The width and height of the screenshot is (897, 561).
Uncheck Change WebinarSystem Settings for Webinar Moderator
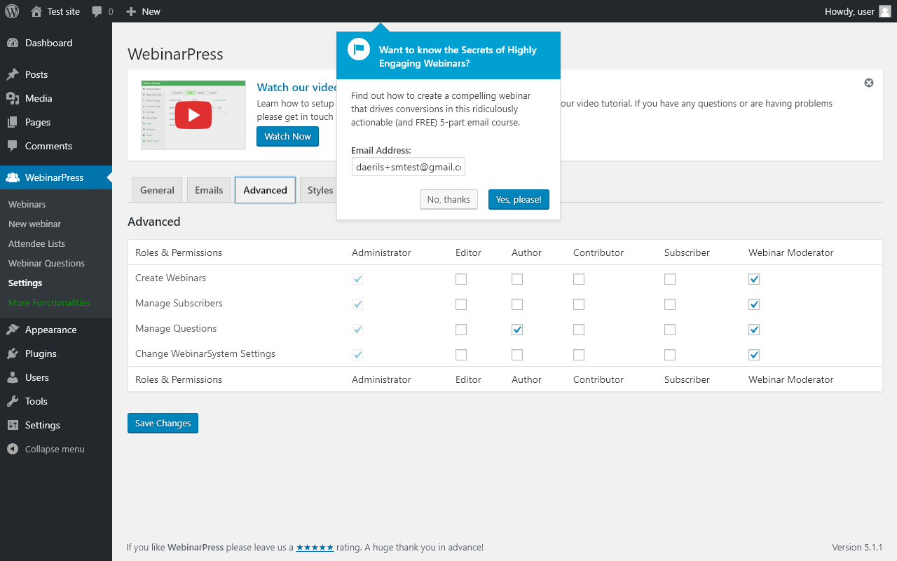coord(754,355)
